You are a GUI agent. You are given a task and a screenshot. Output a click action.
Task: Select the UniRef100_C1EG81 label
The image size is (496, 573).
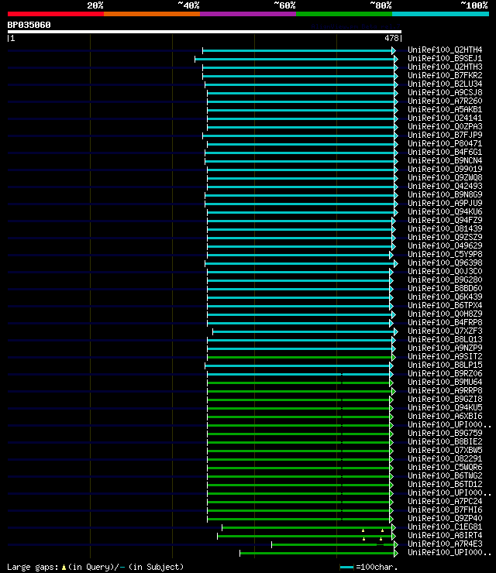coord(445,527)
